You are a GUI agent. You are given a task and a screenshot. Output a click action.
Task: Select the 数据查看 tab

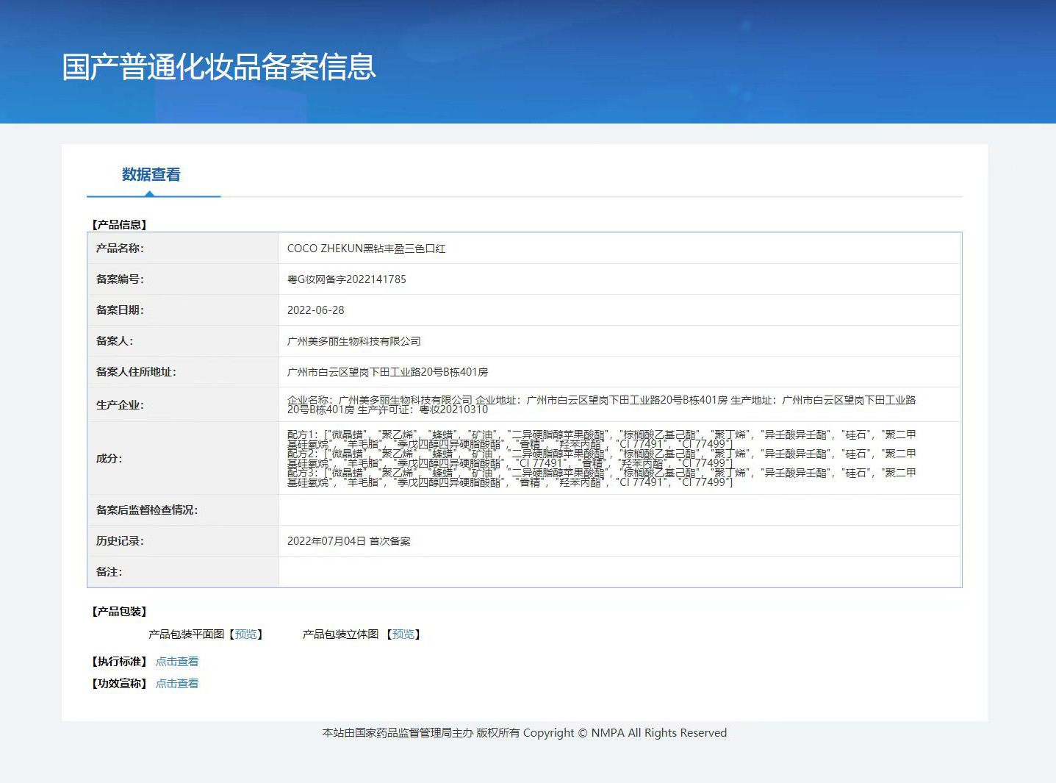click(151, 175)
